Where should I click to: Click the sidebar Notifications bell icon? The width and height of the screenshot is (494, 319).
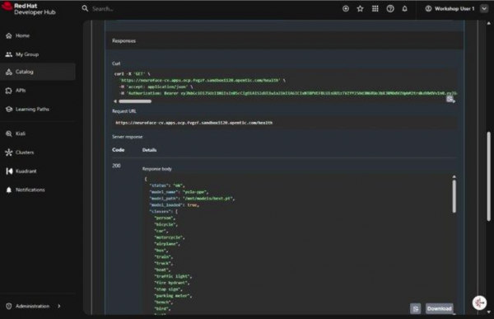point(9,190)
